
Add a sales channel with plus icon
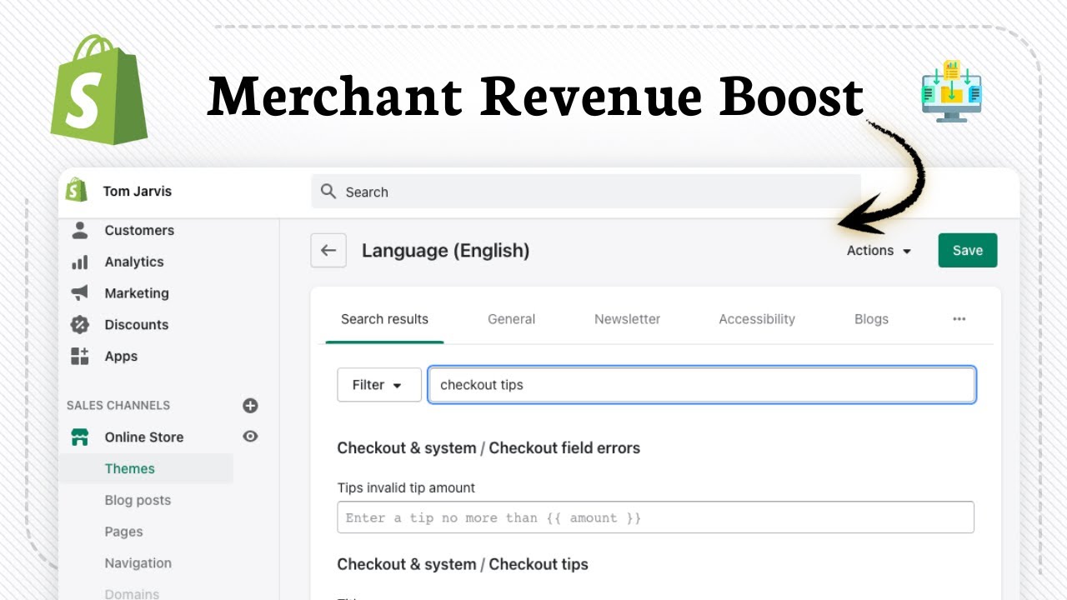pos(250,406)
